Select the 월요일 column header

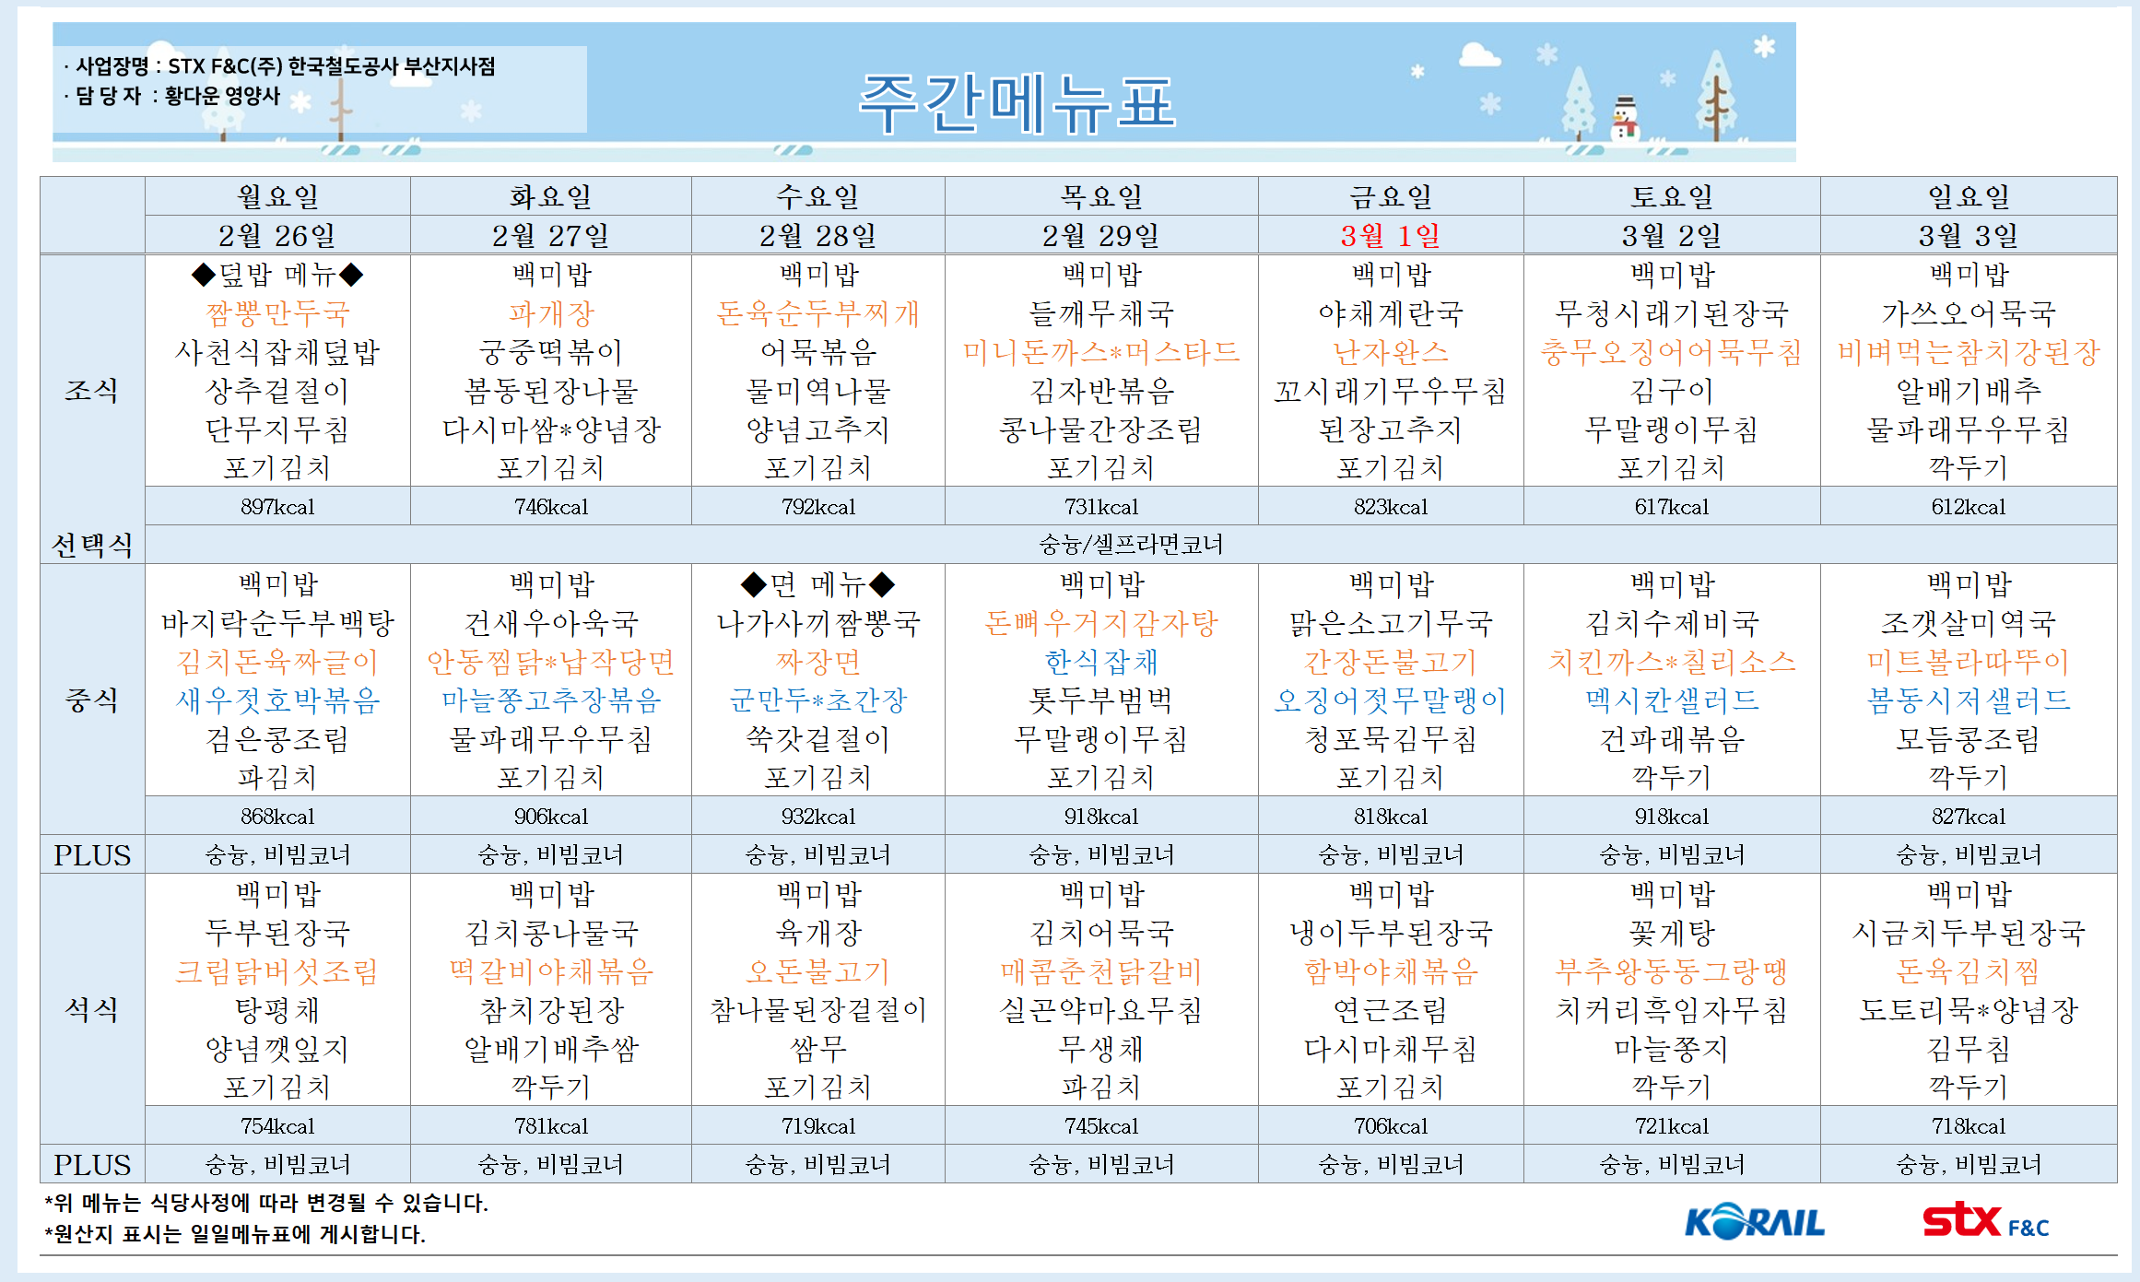pyautogui.click(x=277, y=196)
